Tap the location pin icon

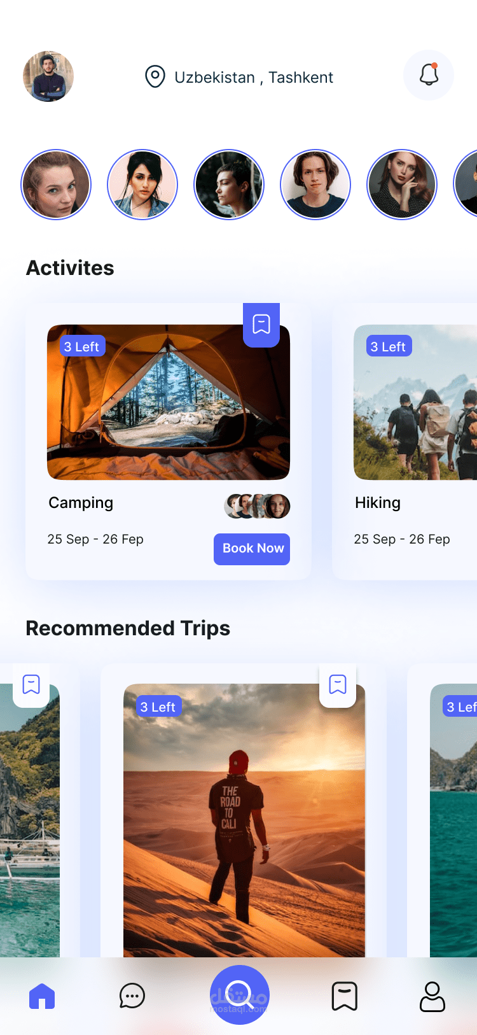point(155,76)
